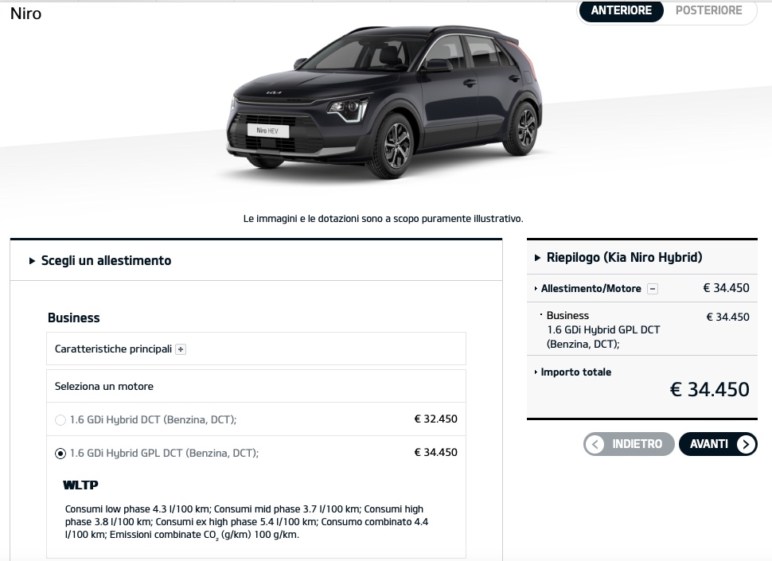Choose the € 32.450 engine option row

tap(256, 419)
